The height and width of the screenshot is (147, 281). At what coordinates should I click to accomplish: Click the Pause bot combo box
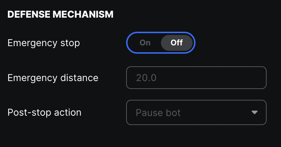pyautogui.click(x=196, y=112)
